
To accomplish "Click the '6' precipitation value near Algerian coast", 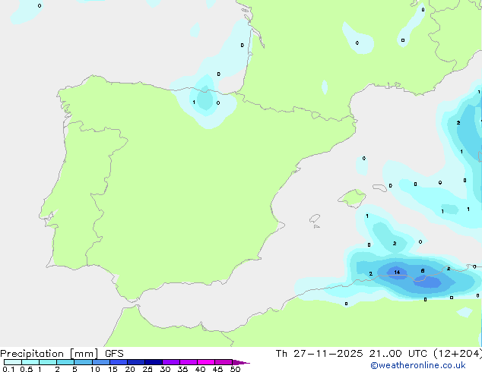I will [423, 270].
